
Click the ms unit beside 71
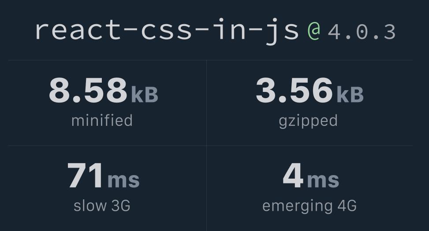click(x=123, y=180)
